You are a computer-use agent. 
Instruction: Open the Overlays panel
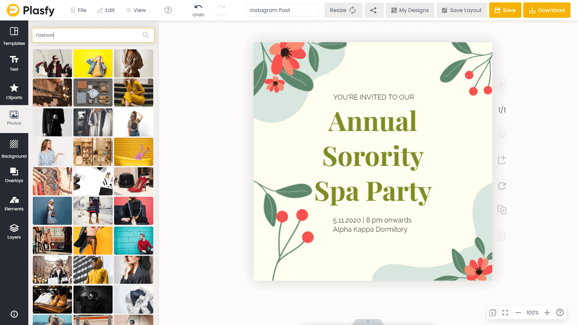[x=14, y=175]
